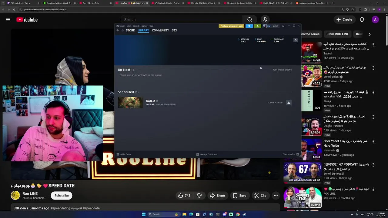Open options for 67 PODCAST suggestion
388x218 pixels.
pos(373,165)
